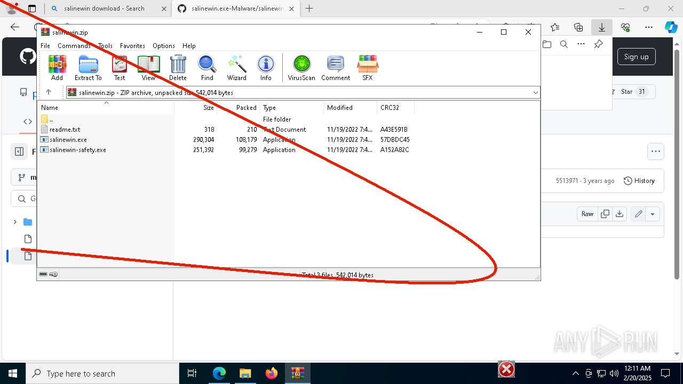Sort files by the Type column
The image size is (683, 384).
pos(292,107)
